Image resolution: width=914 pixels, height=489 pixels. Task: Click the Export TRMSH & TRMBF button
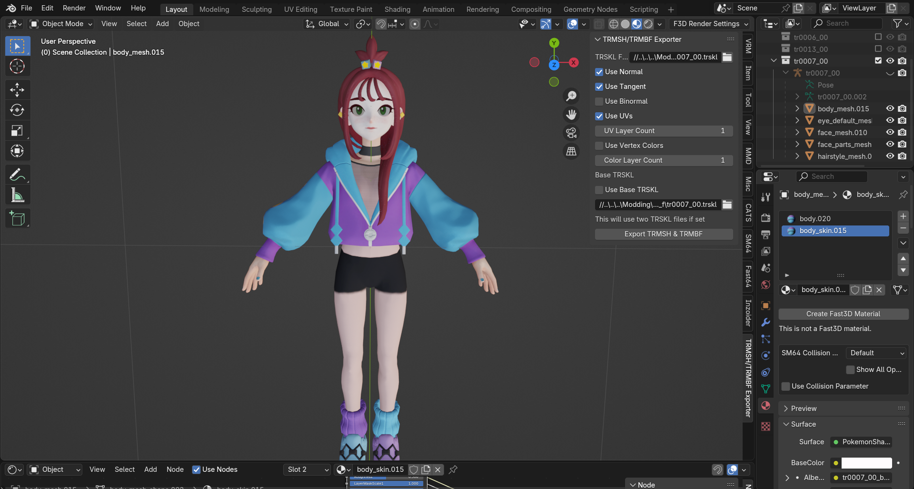(x=664, y=234)
